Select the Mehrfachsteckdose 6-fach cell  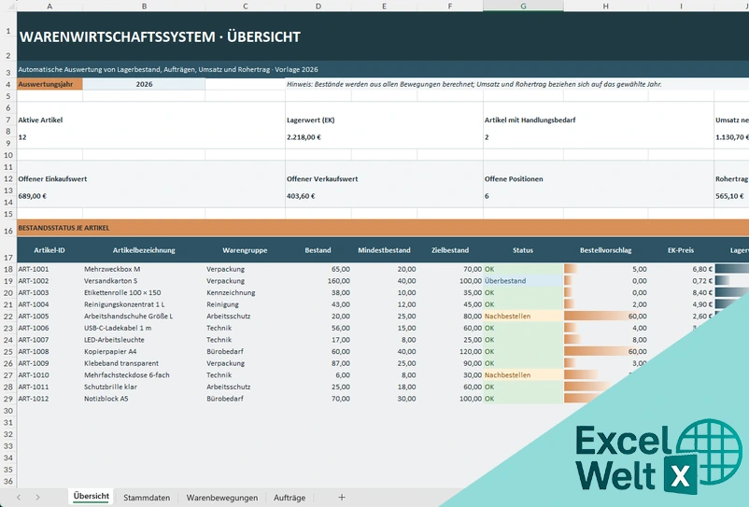[144, 374]
